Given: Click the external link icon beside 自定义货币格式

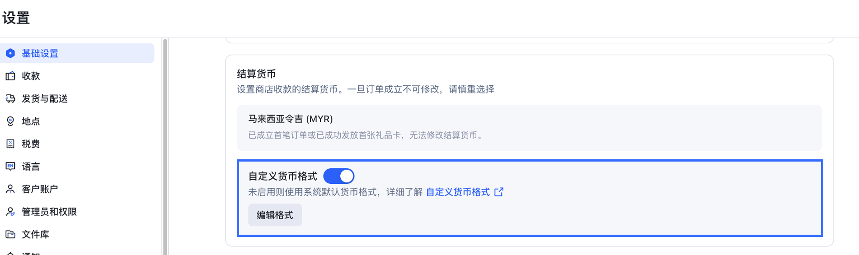Looking at the screenshot, I should (499, 192).
